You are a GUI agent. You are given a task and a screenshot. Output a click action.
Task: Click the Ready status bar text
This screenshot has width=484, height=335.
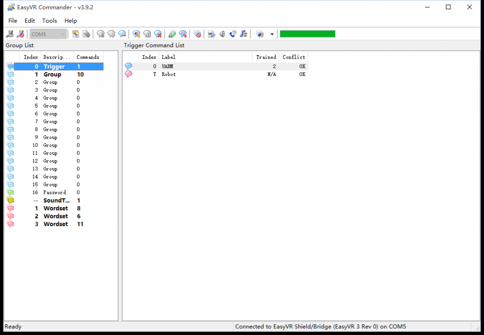click(13, 327)
